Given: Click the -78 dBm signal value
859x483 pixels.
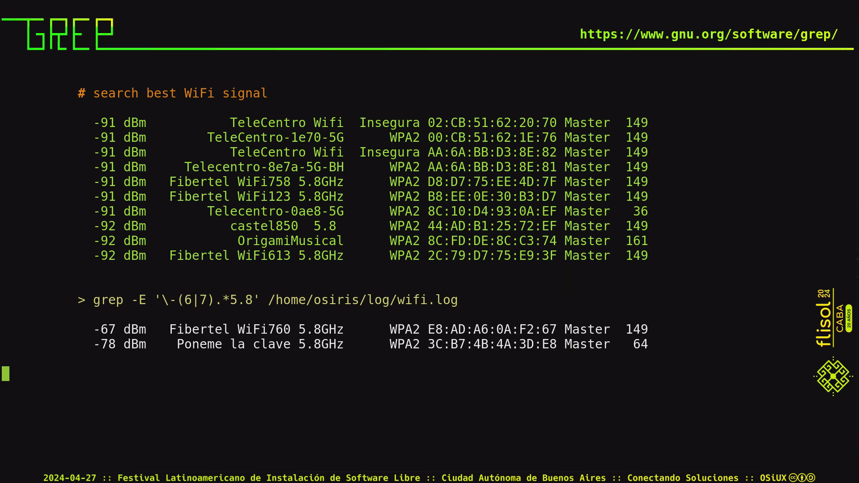Looking at the screenshot, I should 119,344.
